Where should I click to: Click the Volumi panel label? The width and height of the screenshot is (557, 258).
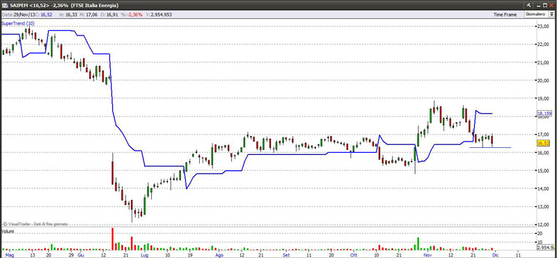click(8, 231)
